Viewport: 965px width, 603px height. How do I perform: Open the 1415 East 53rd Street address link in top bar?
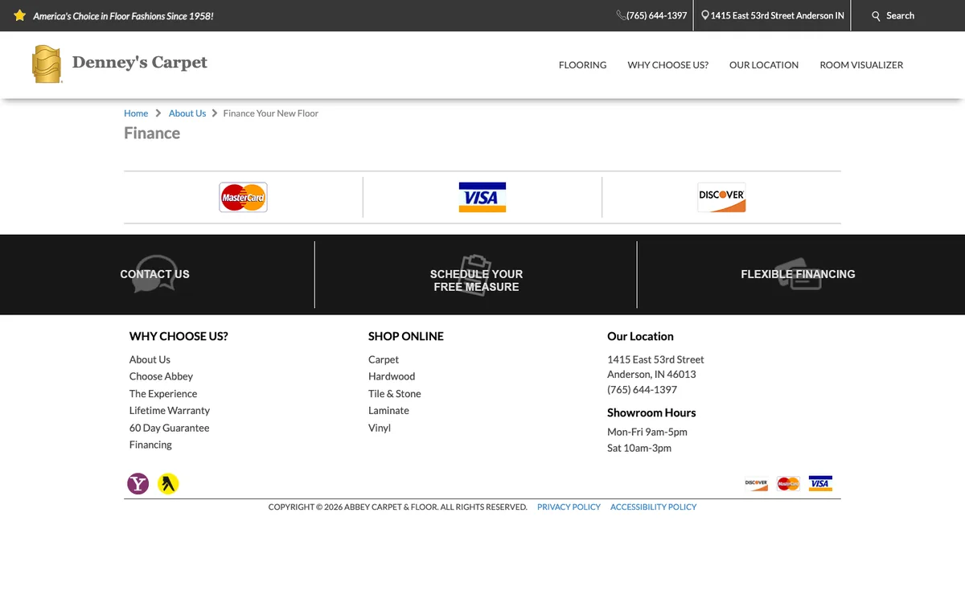[777, 15]
